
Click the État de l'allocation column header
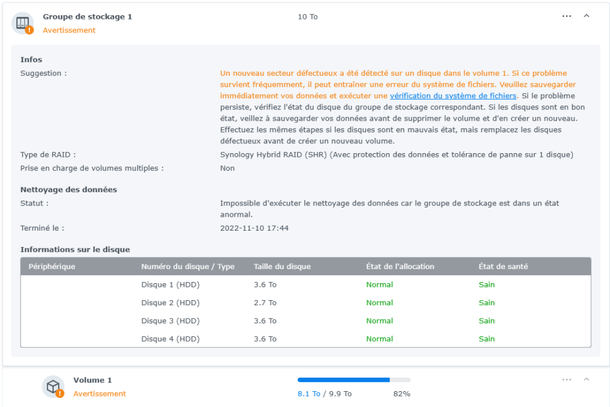(x=400, y=267)
